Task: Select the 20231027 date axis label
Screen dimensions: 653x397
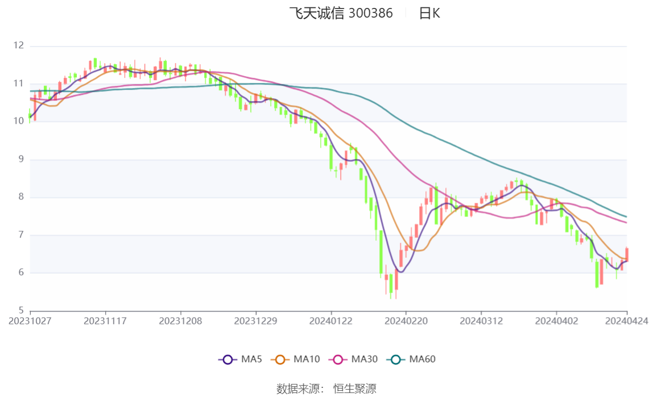Action: (30, 321)
